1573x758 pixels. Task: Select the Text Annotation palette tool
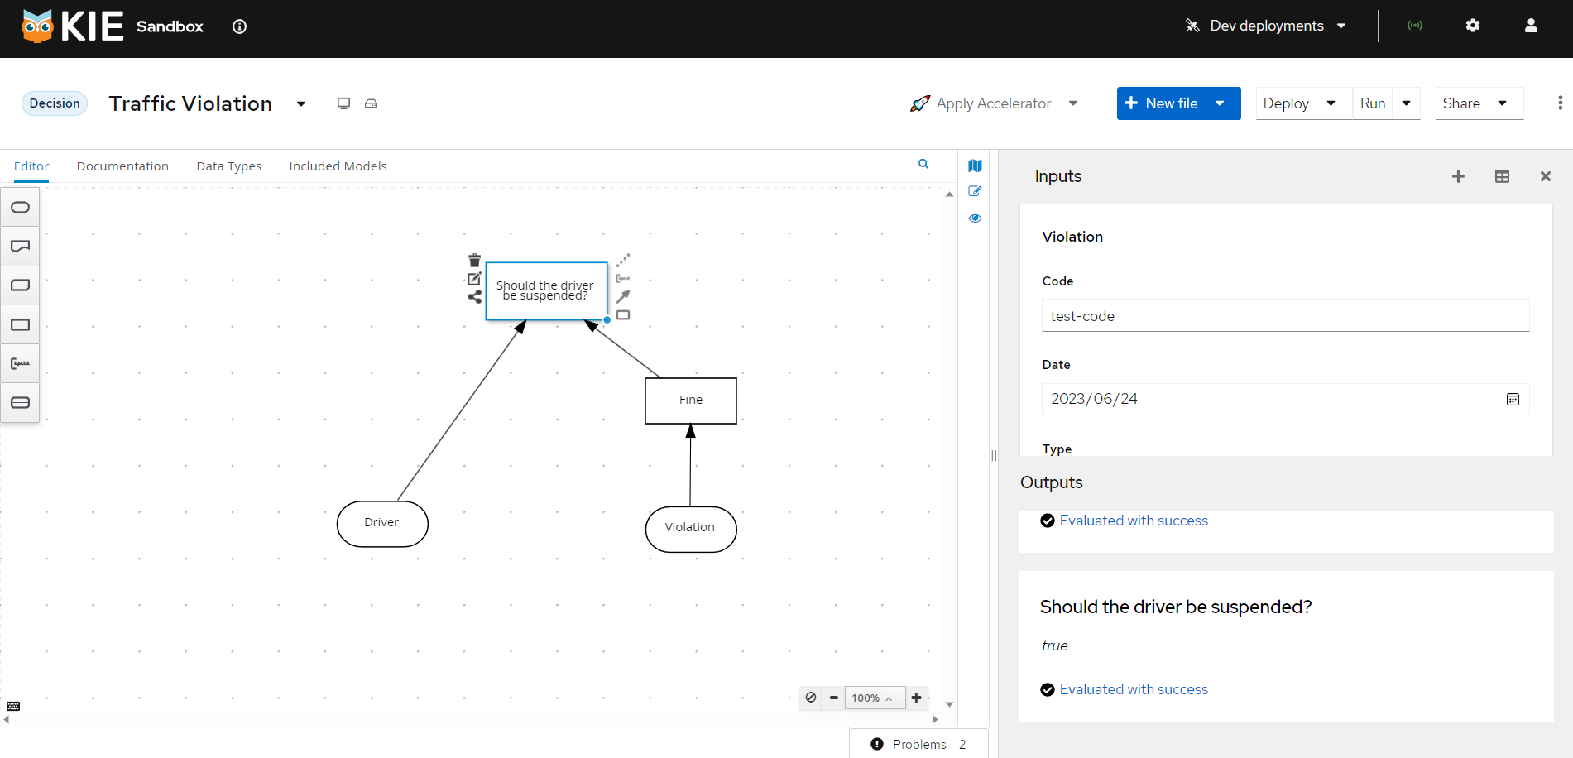(20, 363)
